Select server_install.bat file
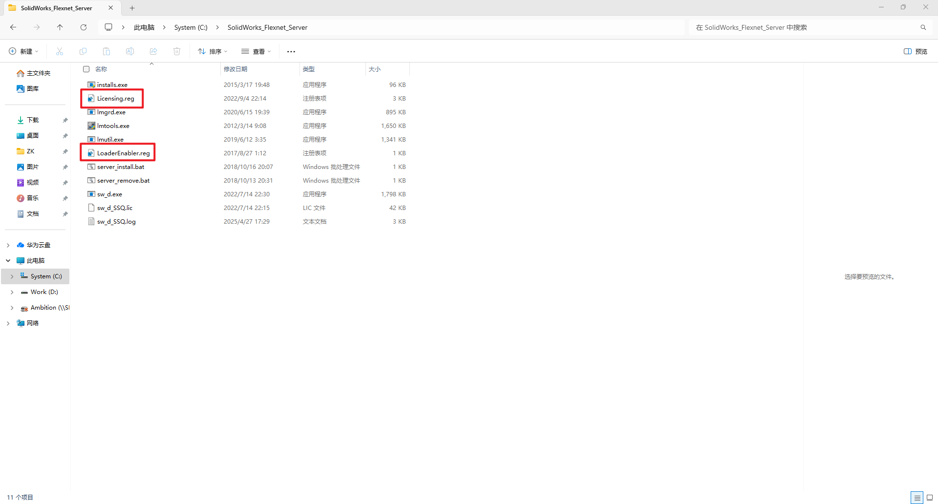Viewport: 938px width, 504px height. tap(121, 167)
